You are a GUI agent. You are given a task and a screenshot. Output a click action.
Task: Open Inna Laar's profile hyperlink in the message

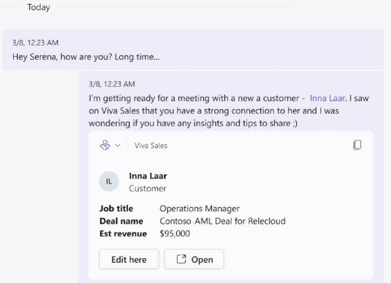click(327, 98)
